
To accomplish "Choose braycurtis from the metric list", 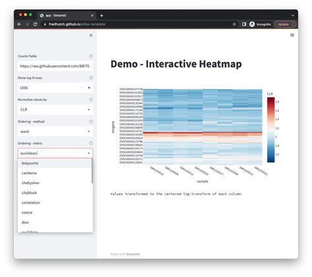I will [55, 163].
